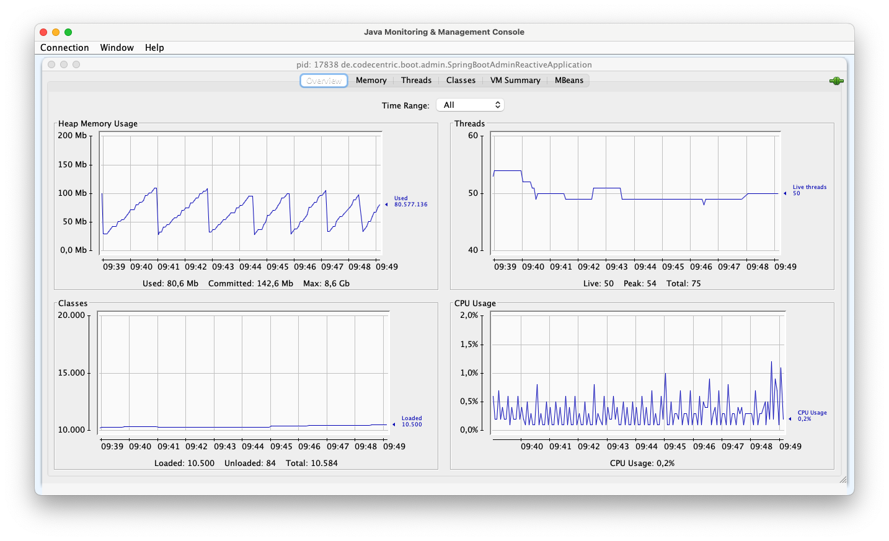Open the Window menu
889x541 pixels.
117,47
